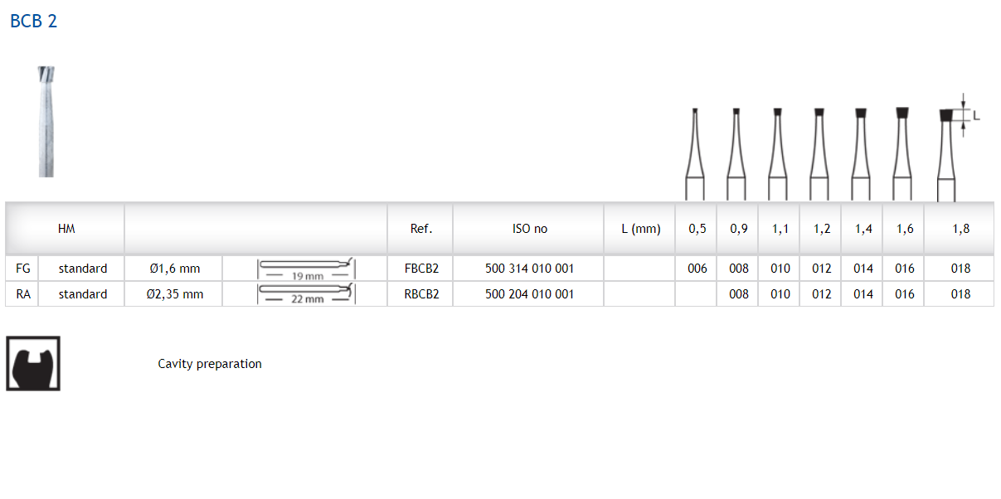Select the FBCB2 reference code
The height and width of the screenshot is (499, 1001).
point(421,269)
